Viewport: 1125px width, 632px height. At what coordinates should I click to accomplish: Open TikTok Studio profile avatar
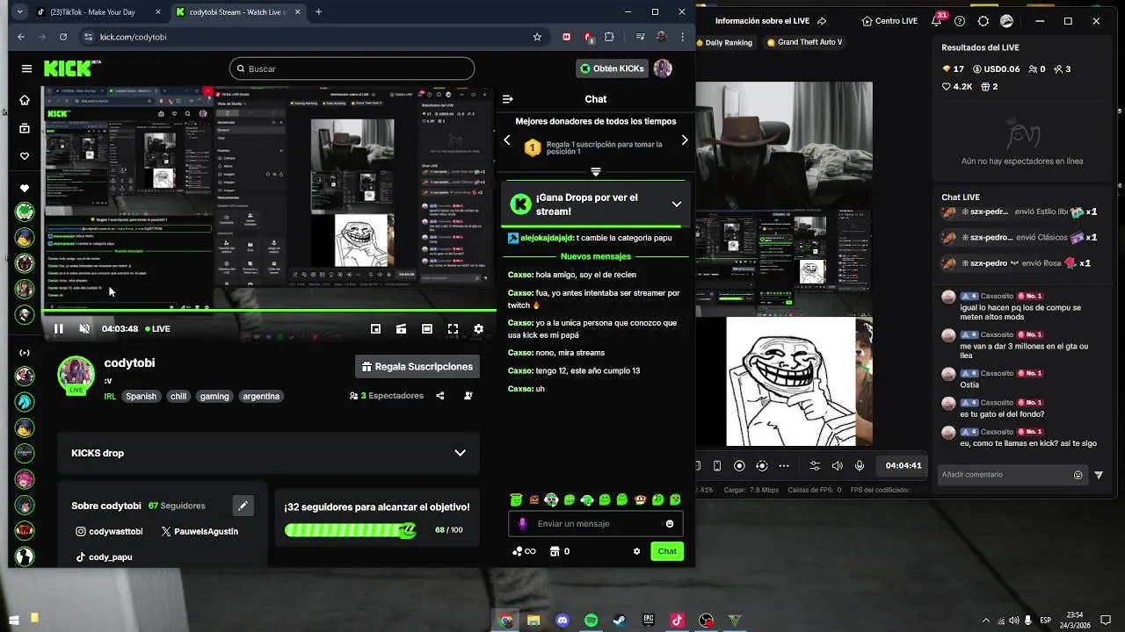pyautogui.click(x=1007, y=21)
